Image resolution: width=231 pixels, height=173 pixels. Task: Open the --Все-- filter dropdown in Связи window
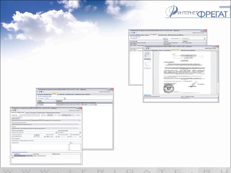pos(65,98)
